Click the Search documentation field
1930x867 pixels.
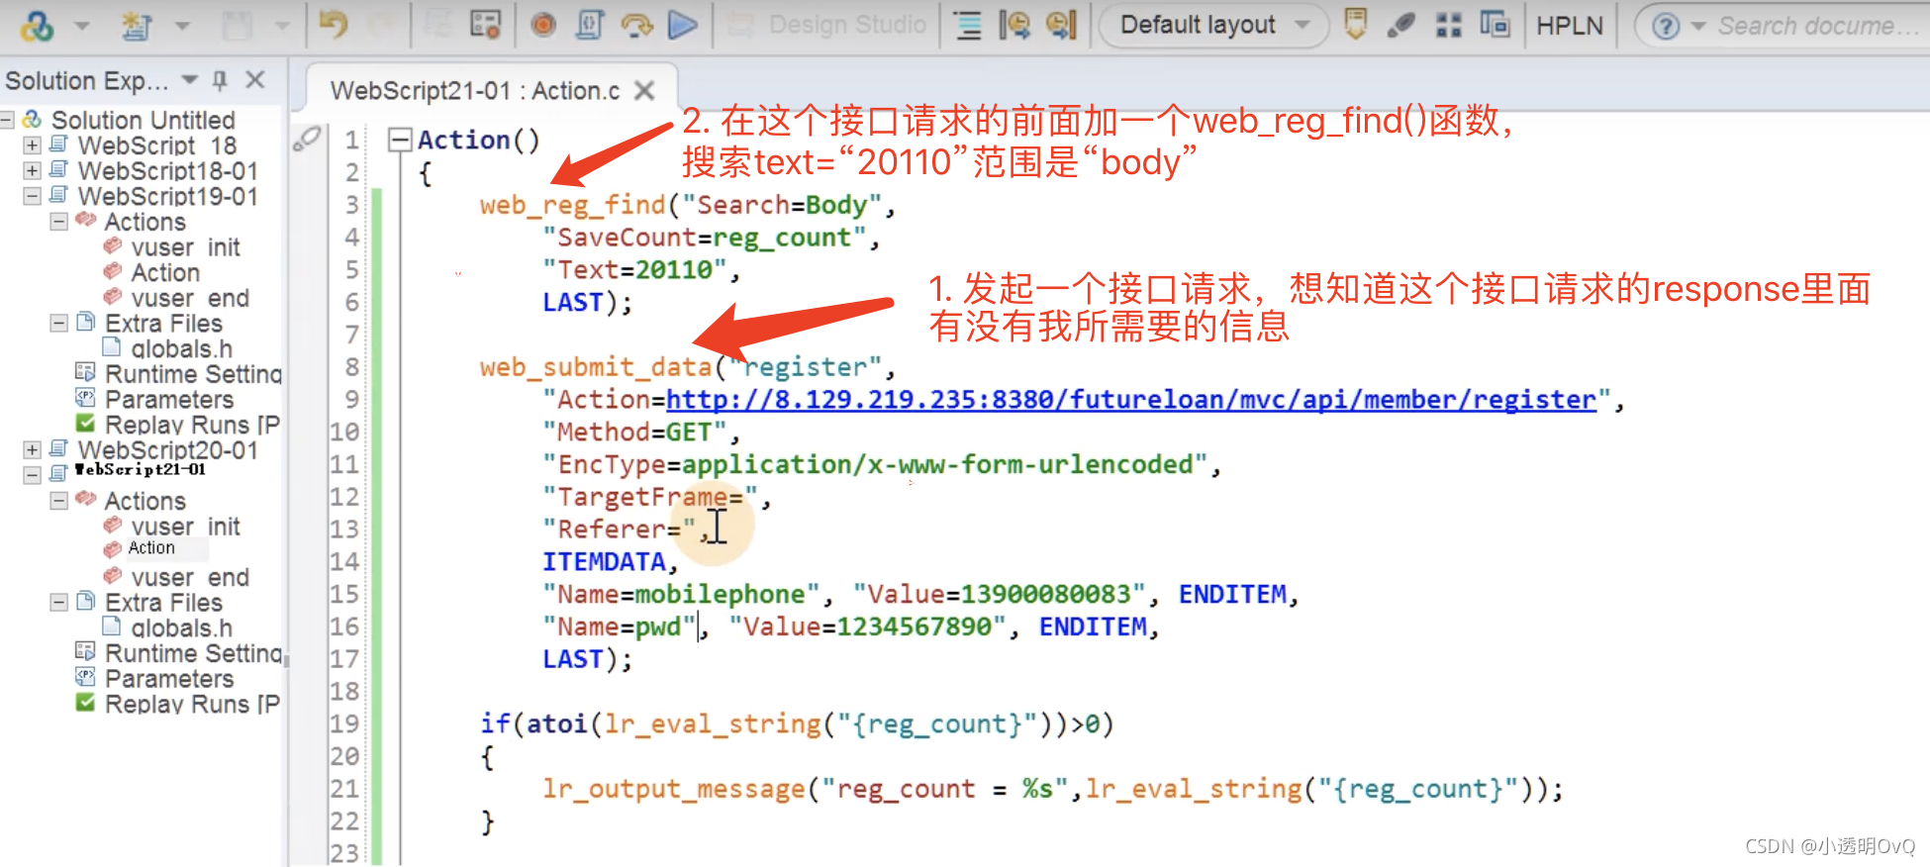(x=1819, y=27)
